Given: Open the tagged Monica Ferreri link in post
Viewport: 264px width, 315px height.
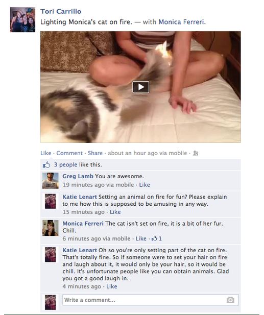Looking at the screenshot, I should 181,21.
